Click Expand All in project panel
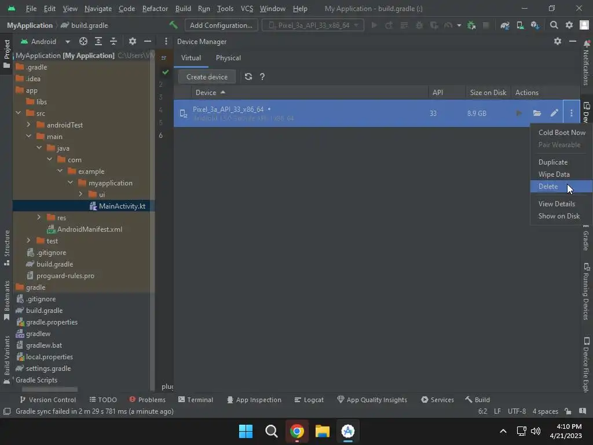Screen dimensions: 593x445 98,41
